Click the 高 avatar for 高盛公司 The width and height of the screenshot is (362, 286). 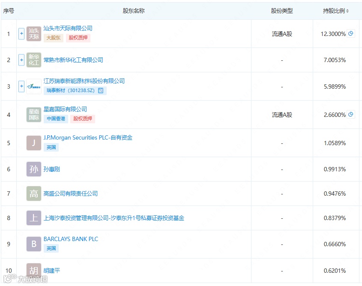point(34,194)
